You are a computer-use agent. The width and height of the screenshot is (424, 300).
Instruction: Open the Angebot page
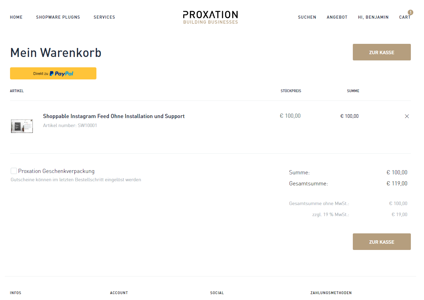337,17
